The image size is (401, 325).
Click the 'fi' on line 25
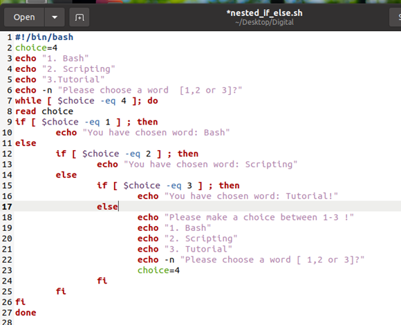pyautogui.click(x=61, y=291)
